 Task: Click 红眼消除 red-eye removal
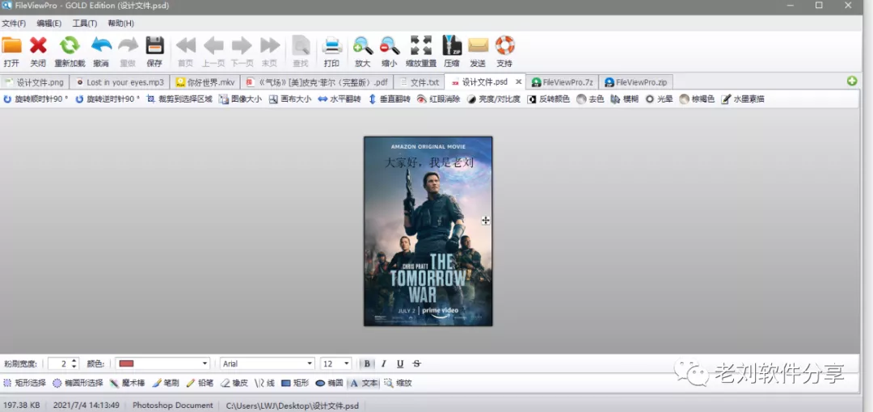point(439,99)
